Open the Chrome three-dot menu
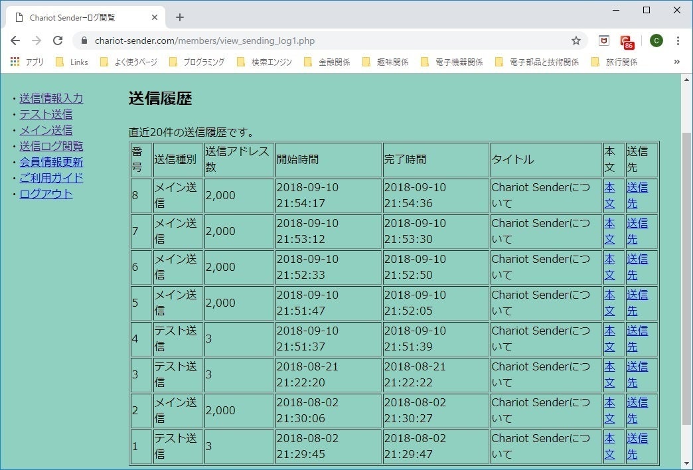The height and width of the screenshot is (470, 693). tap(678, 40)
